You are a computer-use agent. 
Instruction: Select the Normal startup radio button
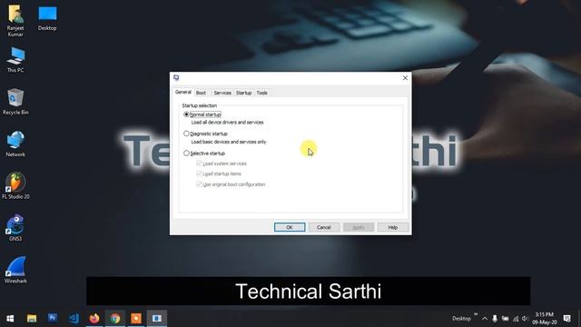186,114
